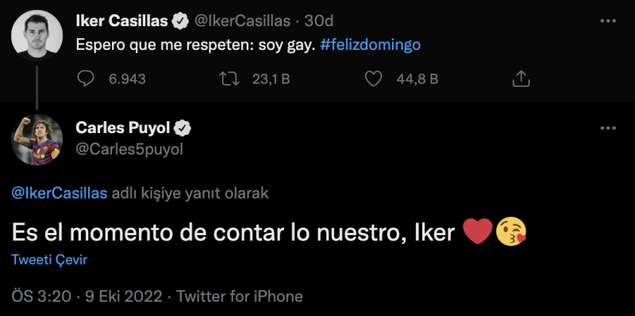Click the Carles Puyol display name
The height and width of the screenshot is (316, 635).
[x=123, y=128]
